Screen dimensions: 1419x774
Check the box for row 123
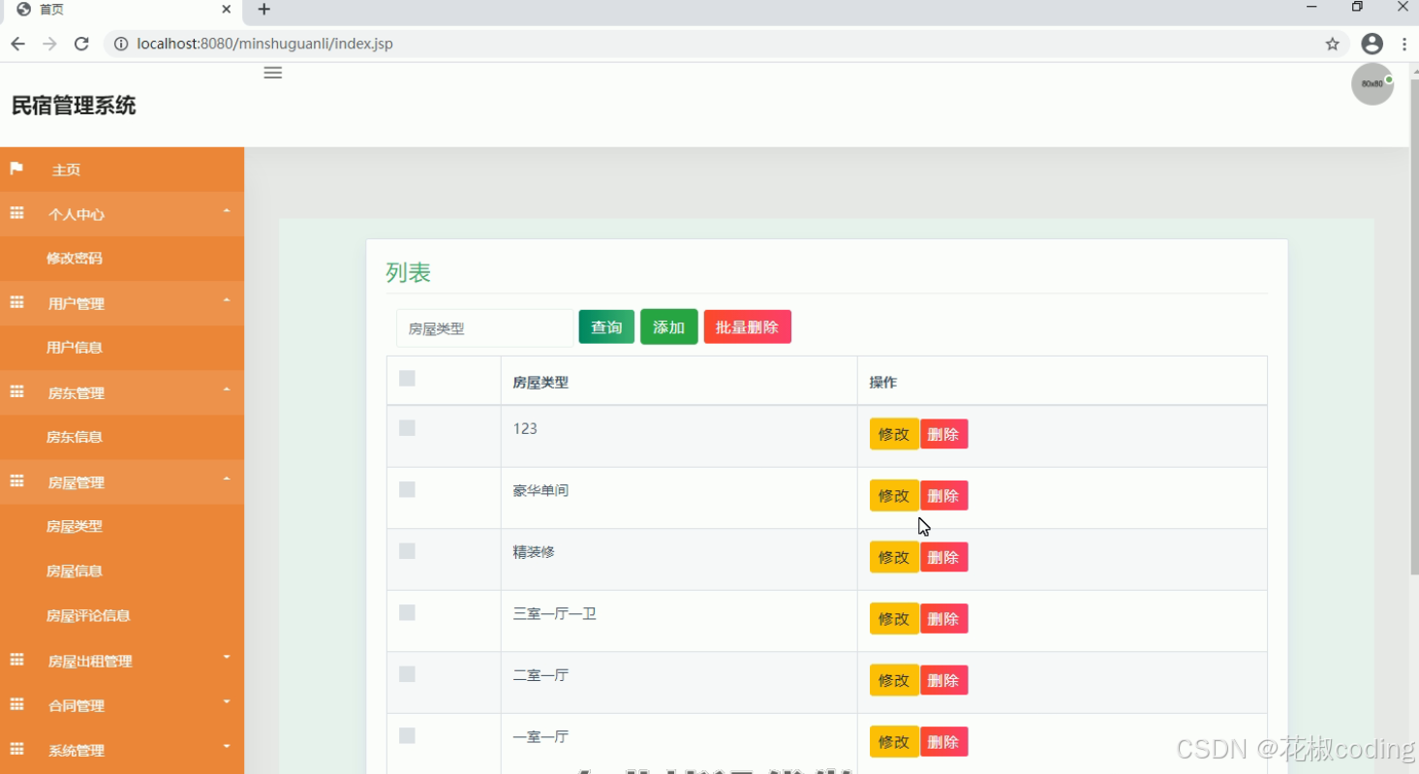(407, 428)
